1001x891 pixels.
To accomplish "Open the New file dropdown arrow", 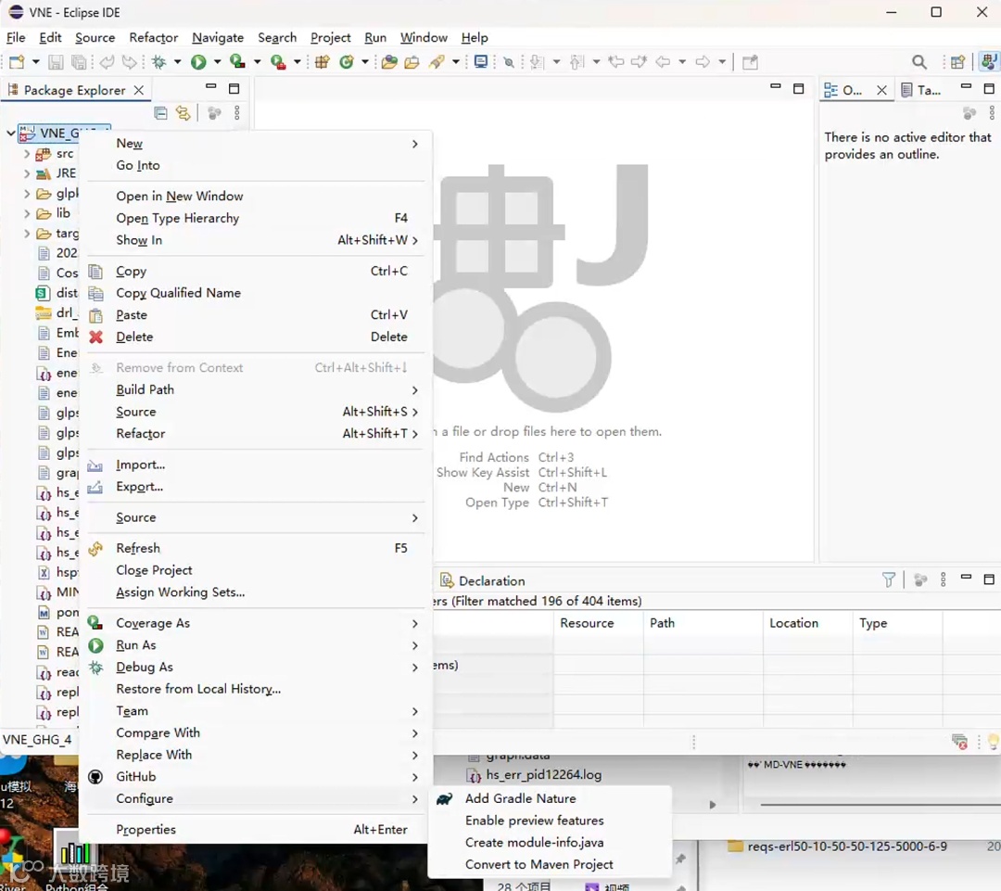I will [x=36, y=62].
